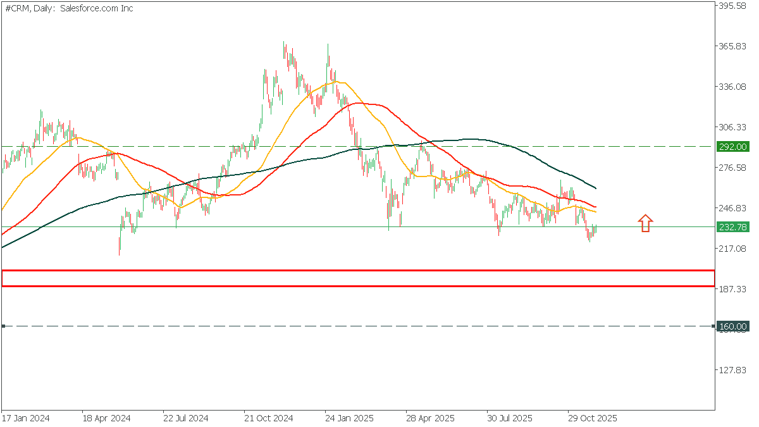This screenshot has height=427, width=759.
Task: Click the 395.58 price scale label
Action: [x=734, y=6]
